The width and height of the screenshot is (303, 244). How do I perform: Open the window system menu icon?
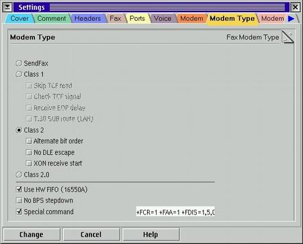(x=7, y=7)
